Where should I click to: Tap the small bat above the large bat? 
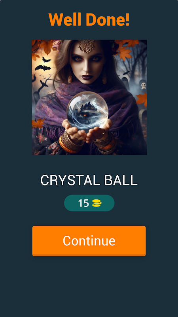click(46, 60)
